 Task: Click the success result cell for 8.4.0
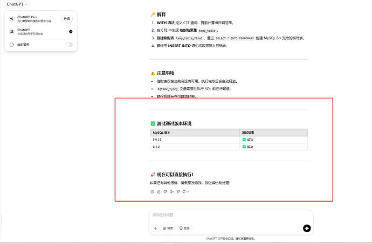pyautogui.click(x=273, y=147)
